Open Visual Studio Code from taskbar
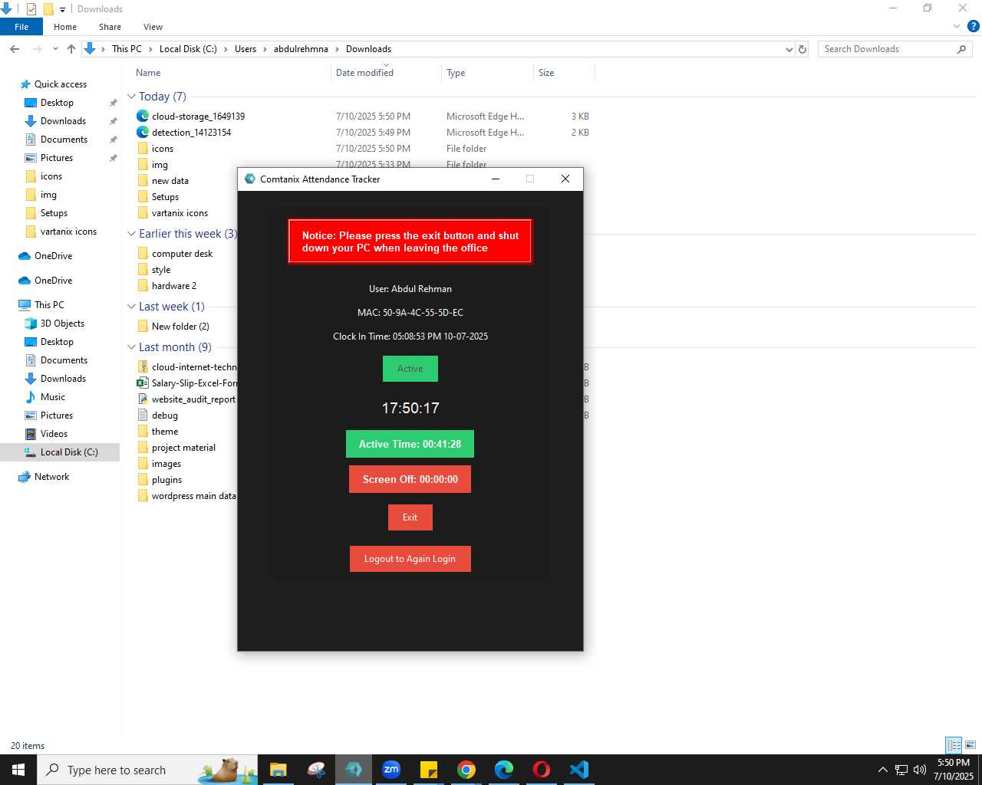The width and height of the screenshot is (982, 785). pyautogui.click(x=579, y=770)
